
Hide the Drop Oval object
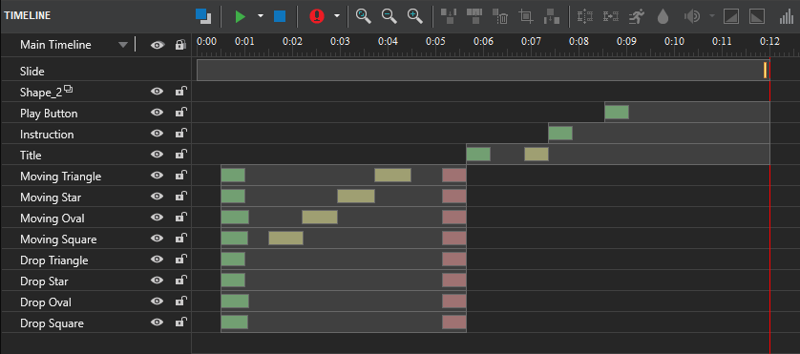[158, 302]
